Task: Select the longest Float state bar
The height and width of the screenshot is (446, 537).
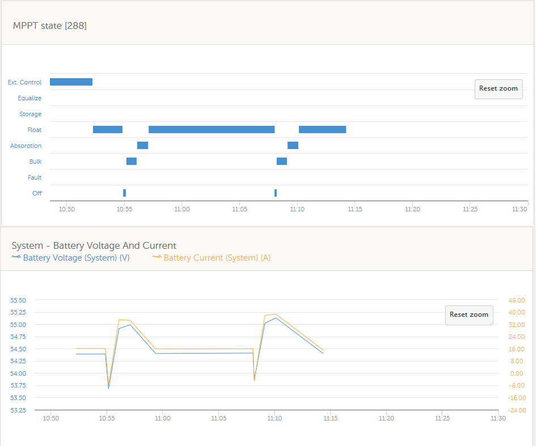Action: 212,130
